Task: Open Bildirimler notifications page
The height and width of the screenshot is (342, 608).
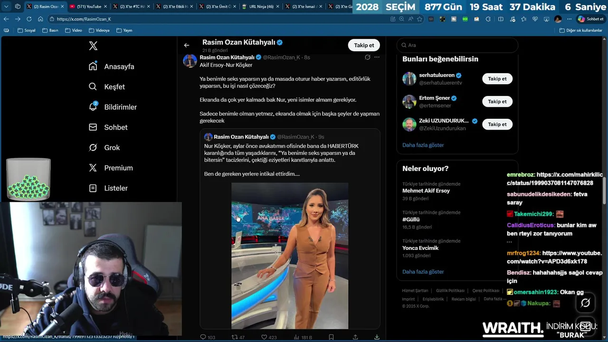Action: tap(113, 107)
